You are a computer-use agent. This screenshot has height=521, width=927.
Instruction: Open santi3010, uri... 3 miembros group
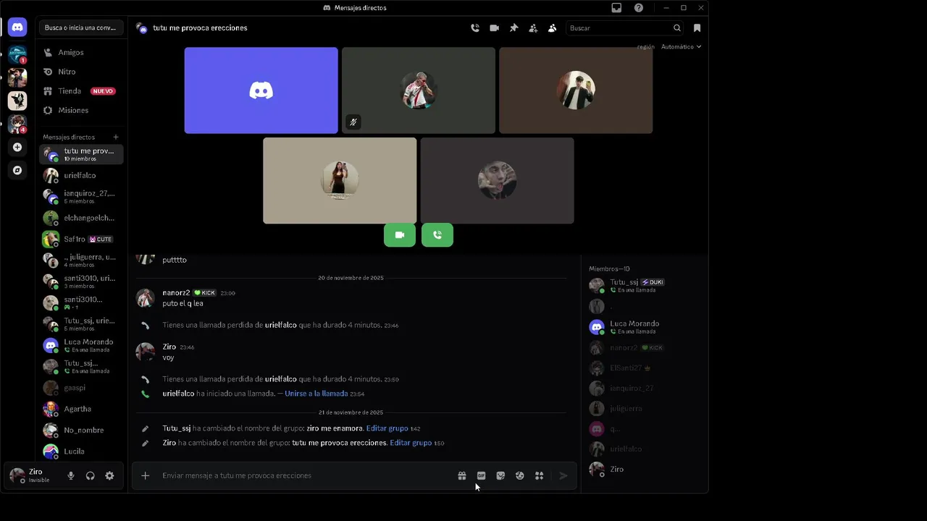81,281
